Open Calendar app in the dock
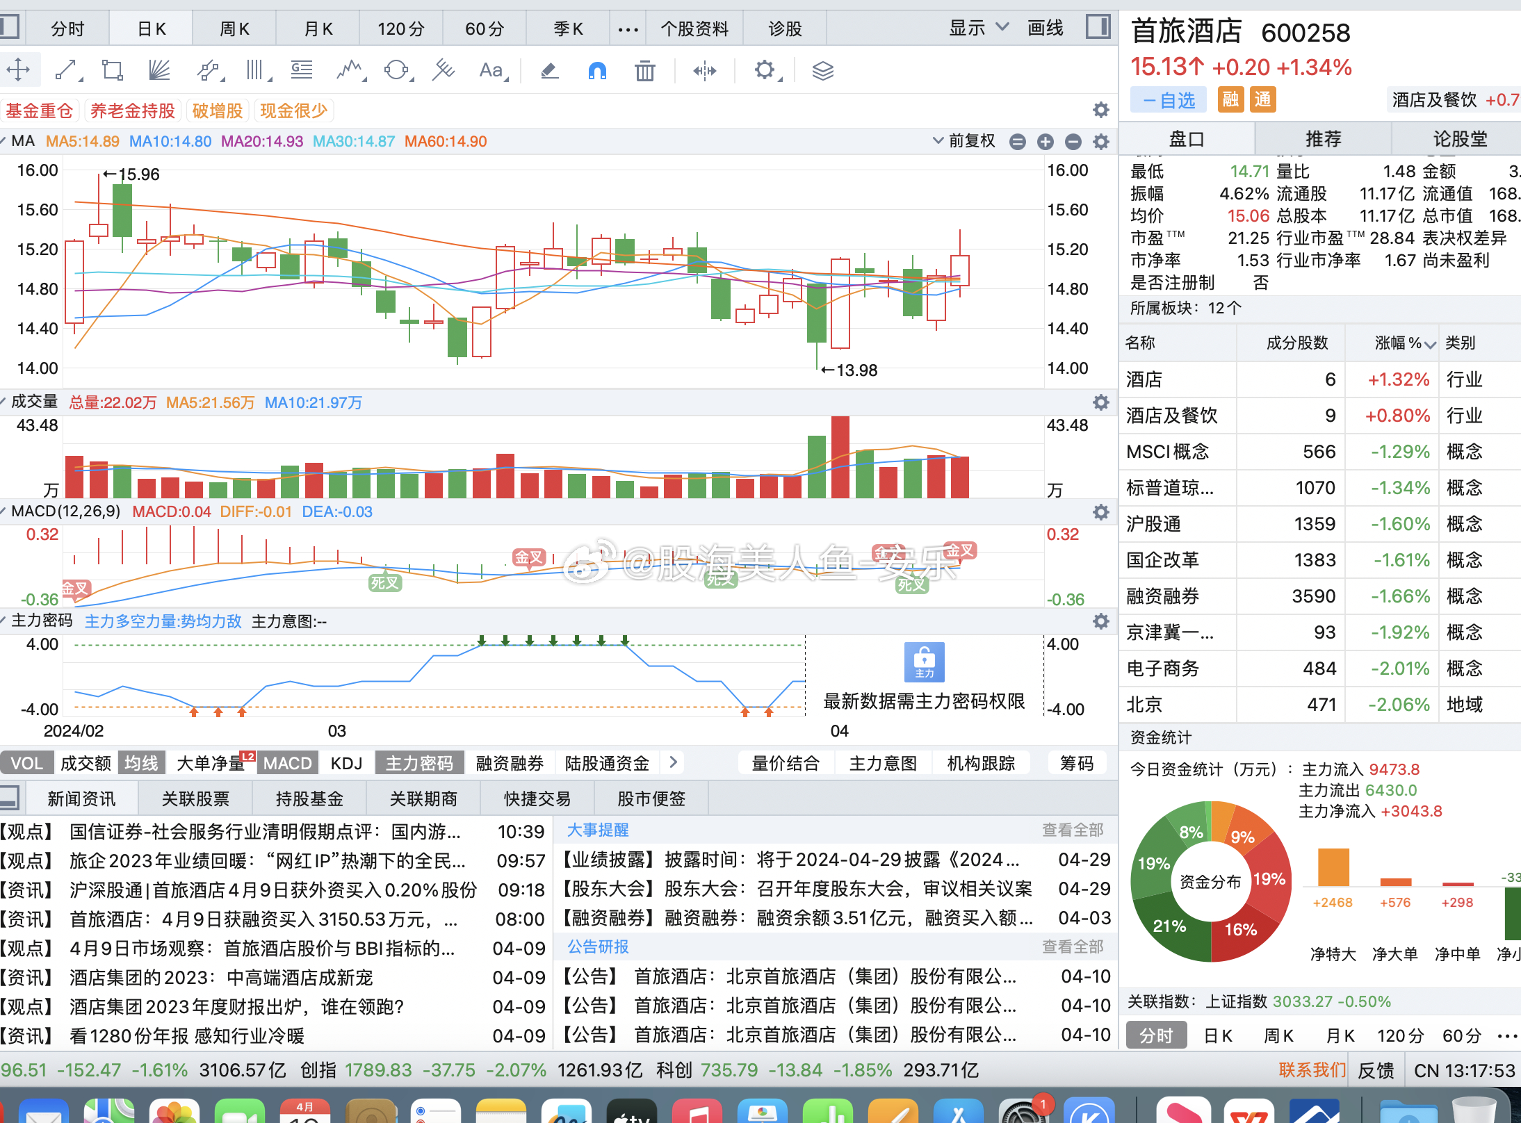The width and height of the screenshot is (1521, 1123). pyautogui.click(x=304, y=1110)
